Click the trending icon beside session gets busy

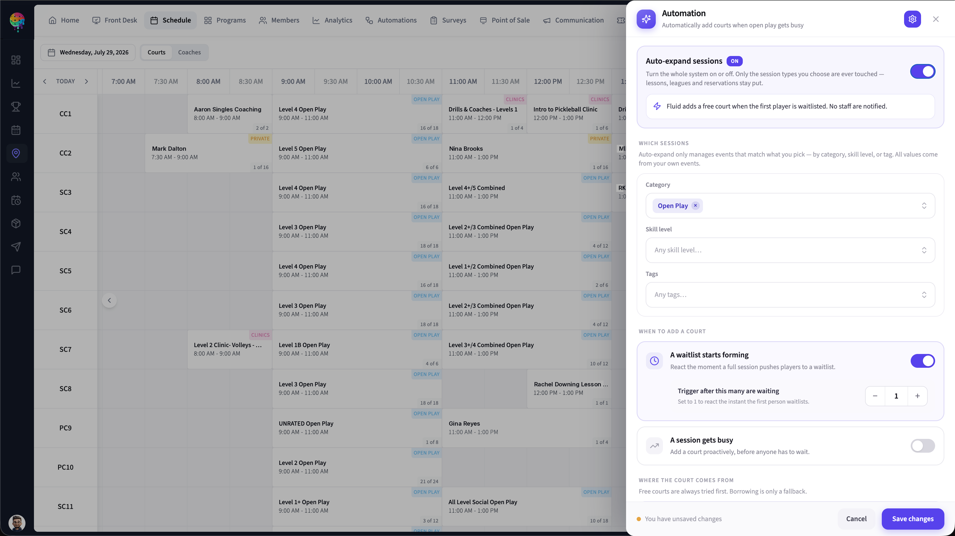pos(654,446)
